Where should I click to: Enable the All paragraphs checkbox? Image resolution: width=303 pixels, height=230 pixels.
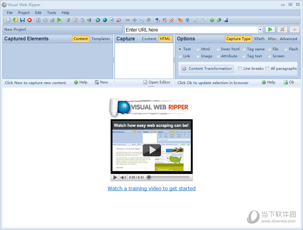pyautogui.click(x=267, y=69)
